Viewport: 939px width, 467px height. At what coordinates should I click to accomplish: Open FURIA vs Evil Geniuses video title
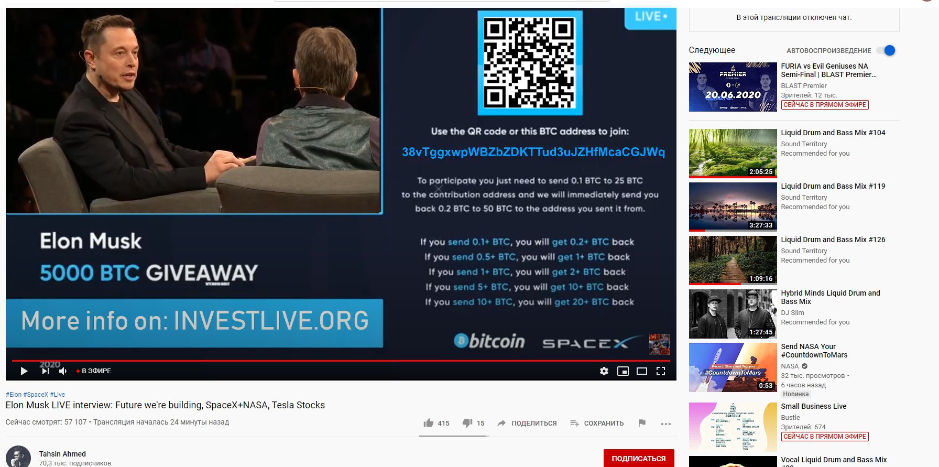[x=828, y=70]
